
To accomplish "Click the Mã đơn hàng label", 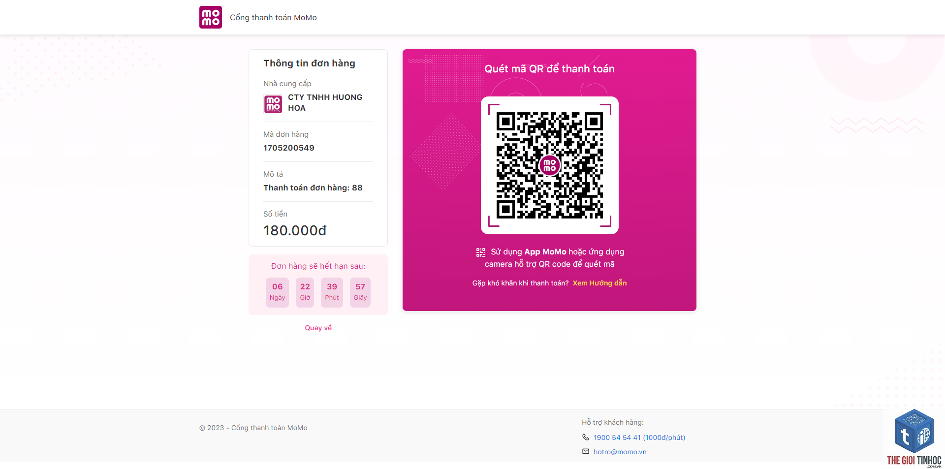I will pos(286,134).
